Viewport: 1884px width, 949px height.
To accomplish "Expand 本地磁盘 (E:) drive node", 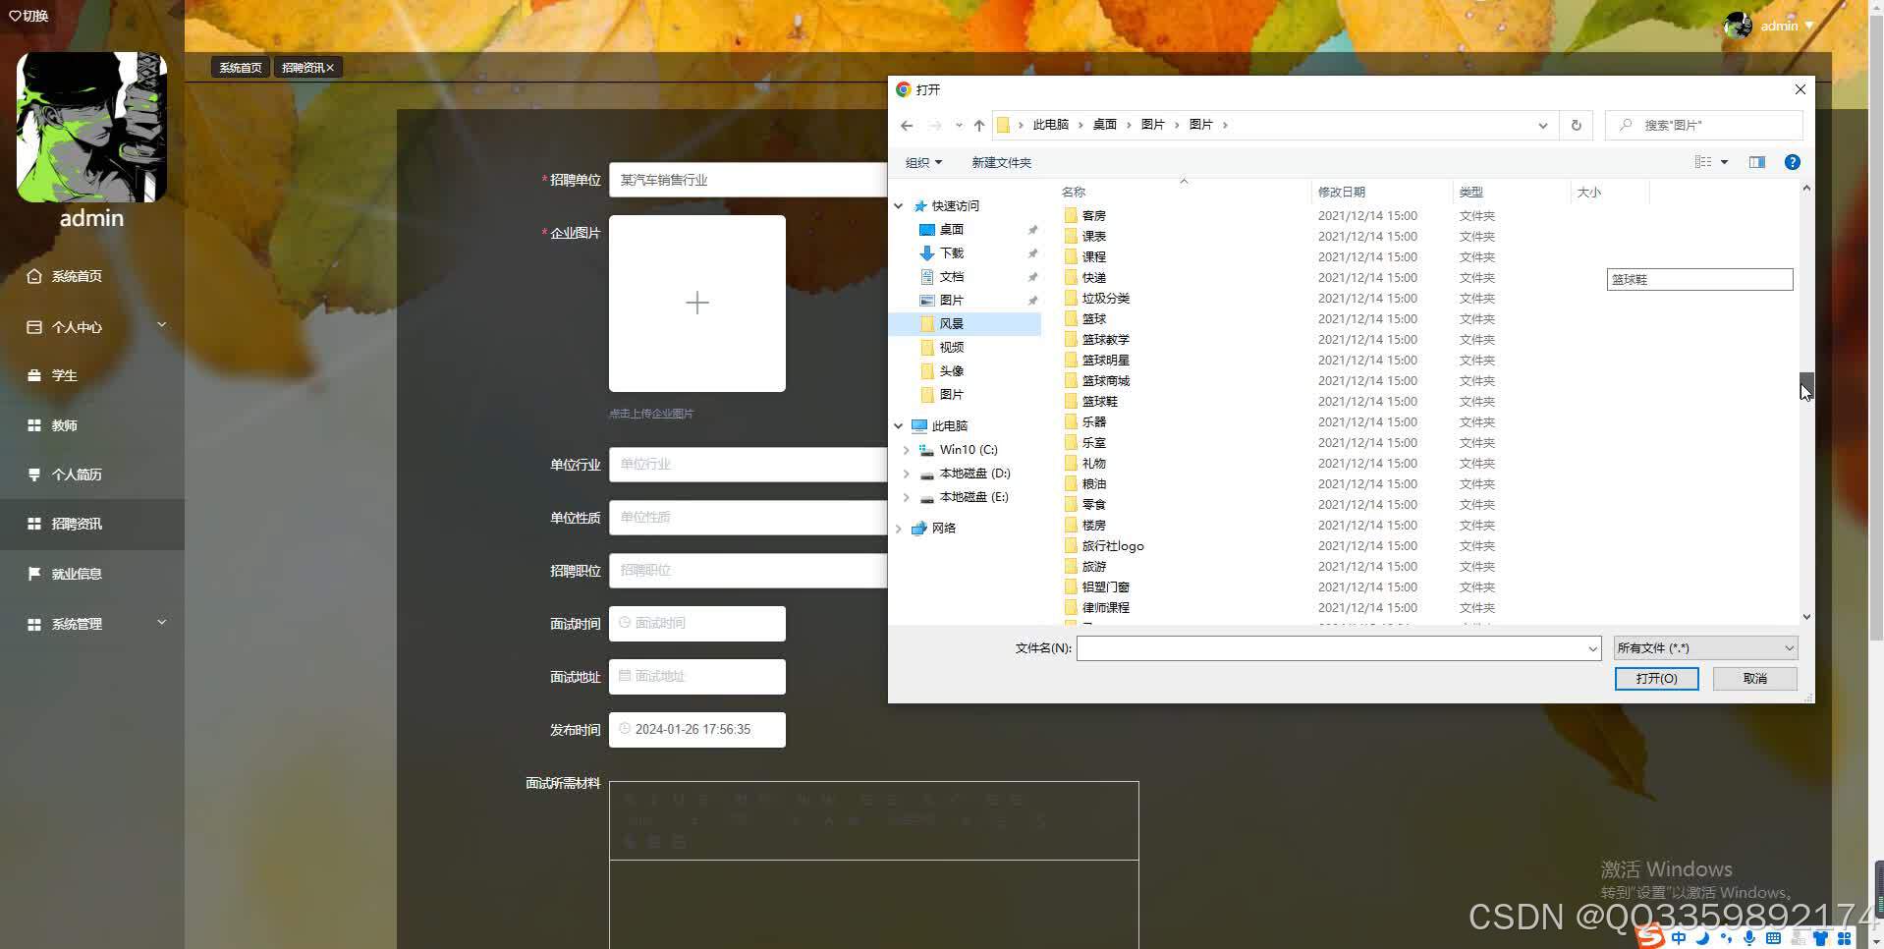I will pos(906,497).
